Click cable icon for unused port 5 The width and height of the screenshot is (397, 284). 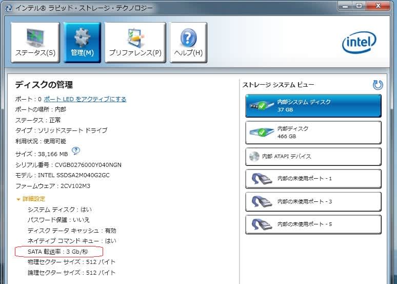point(262,224)
